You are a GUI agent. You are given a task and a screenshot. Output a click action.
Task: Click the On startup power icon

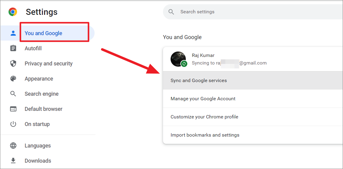coord(13,124)
